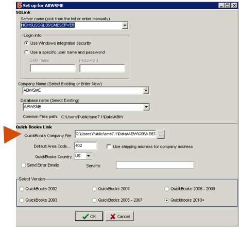The image size is (239, 229).
Task: Open the Server name dropdown arrow
Action: (x=125, y=25)
